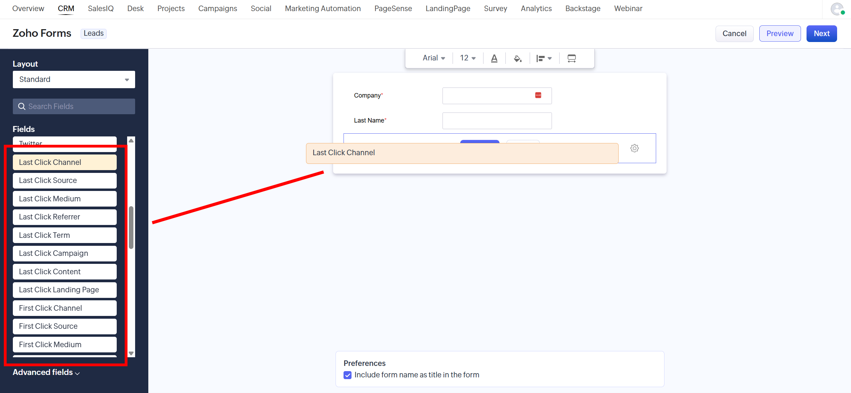Screen dimensions: 851x393
Task: Open the Arial font dropdown
Action: pos(433,58)
